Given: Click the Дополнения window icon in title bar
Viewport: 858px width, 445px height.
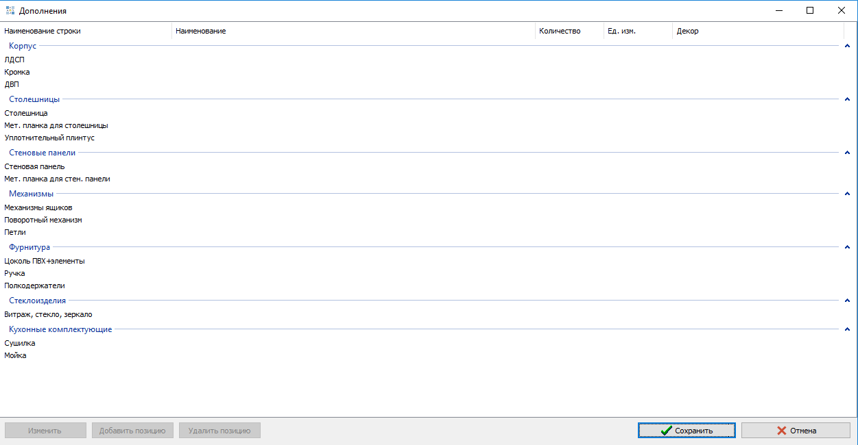Looking at the screenshot, I should click(10, 11).
